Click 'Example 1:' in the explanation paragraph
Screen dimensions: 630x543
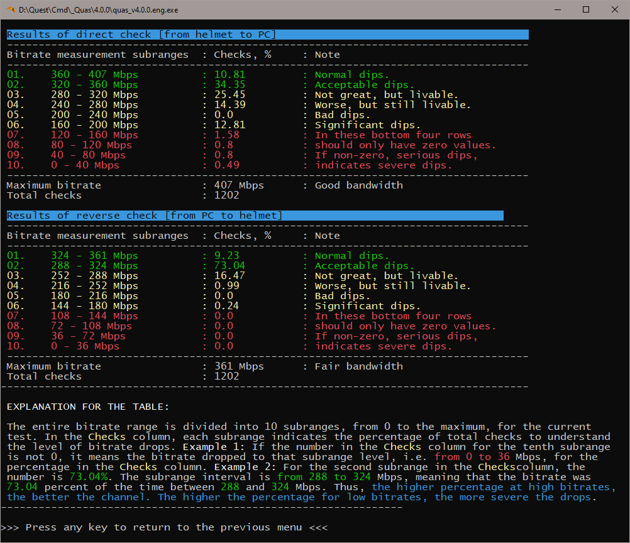214,447
